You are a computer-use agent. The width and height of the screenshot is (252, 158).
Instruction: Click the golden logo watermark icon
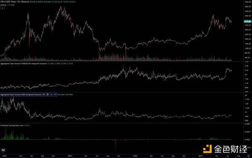(207, 149)
